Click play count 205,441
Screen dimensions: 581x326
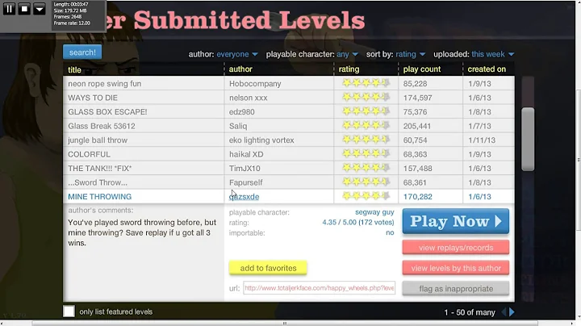[417, 126]
